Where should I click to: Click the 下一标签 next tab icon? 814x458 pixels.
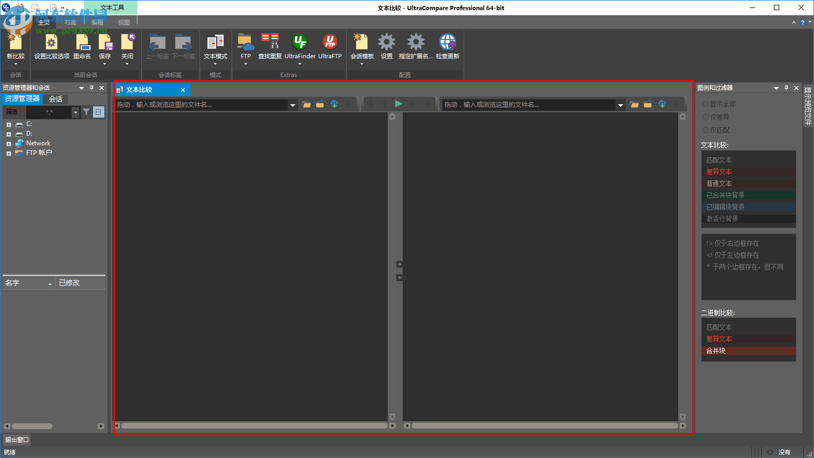pos(183,46)
